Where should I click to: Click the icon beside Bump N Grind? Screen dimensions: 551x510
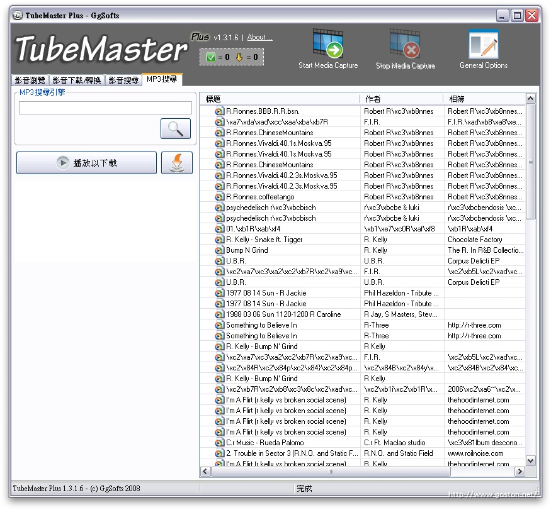point(219,250)
